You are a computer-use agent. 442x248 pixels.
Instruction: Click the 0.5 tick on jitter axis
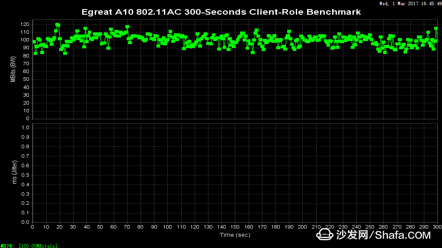coord(26,175)
